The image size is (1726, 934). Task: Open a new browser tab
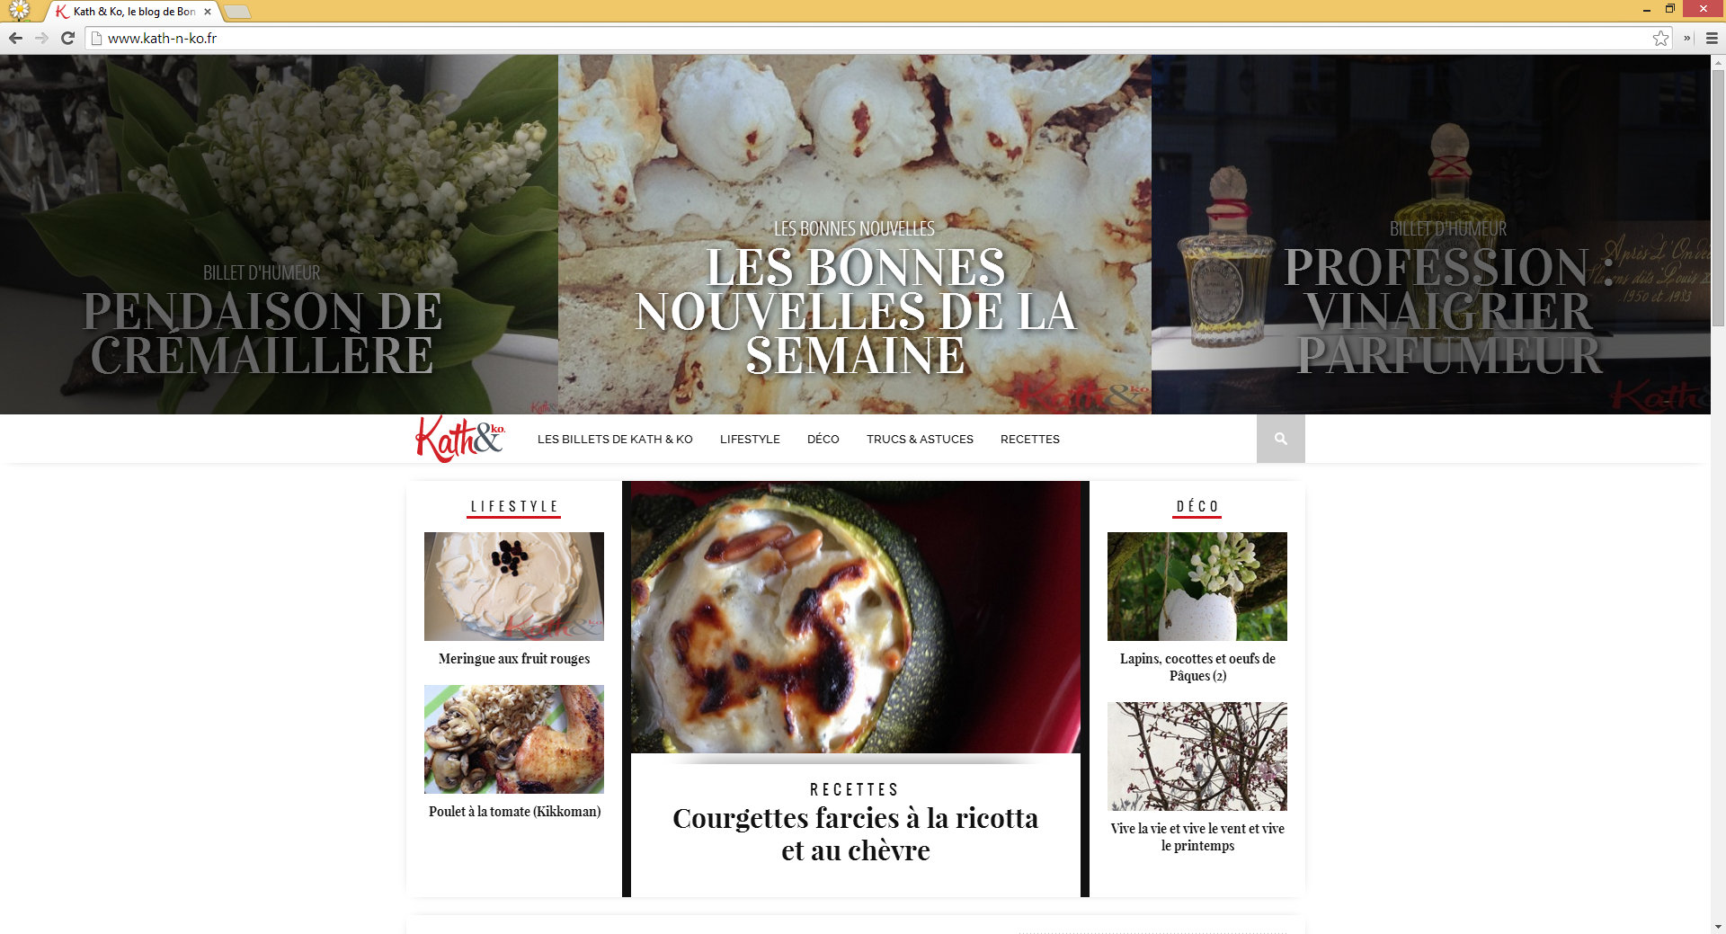point(237,12)
